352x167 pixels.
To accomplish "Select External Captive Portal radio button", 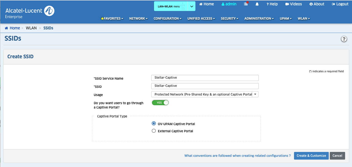I will pyautogui.click(x=154, y=131).
